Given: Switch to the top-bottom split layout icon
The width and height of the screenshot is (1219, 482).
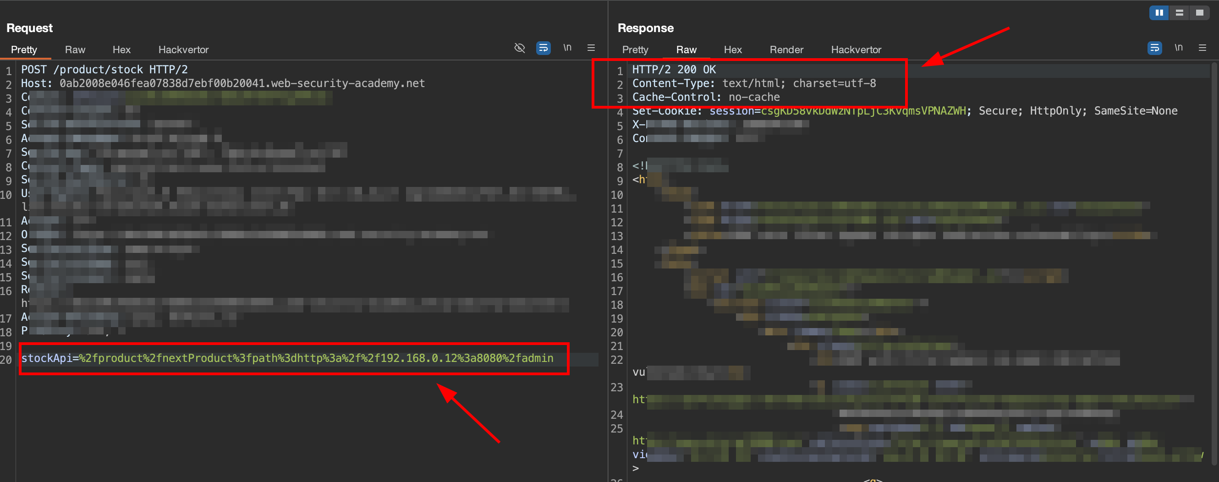Looking at the screenshot, I should [x=1179, y=13].
